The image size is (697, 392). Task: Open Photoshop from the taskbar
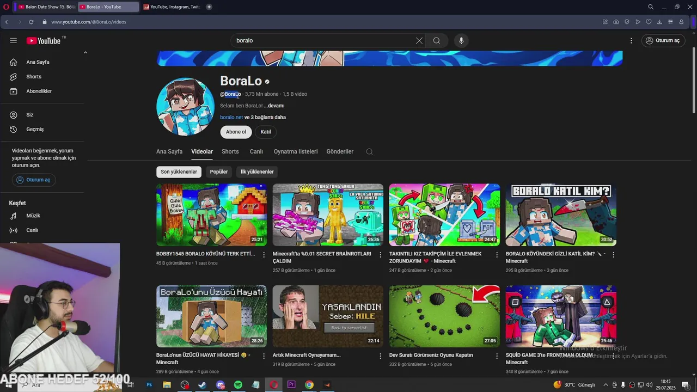tap(149, 385)
